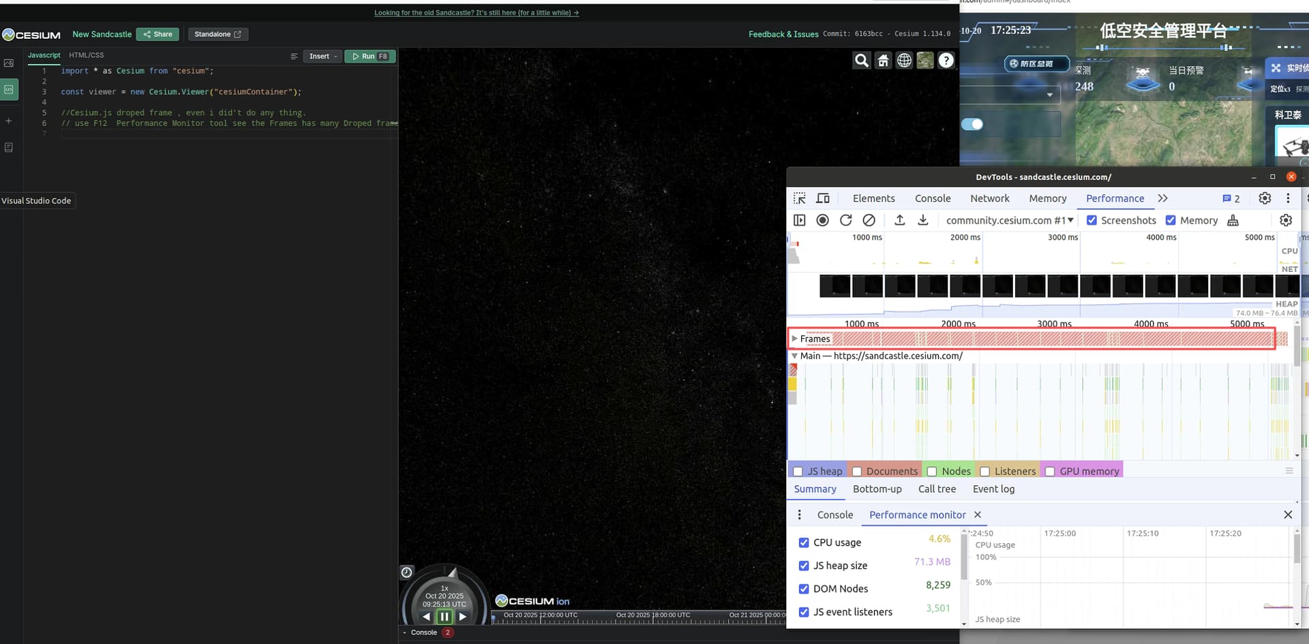Open the DevTools settings gear
The width and height of the screenshot is (1309, 644).
(x=1265, y=198)
